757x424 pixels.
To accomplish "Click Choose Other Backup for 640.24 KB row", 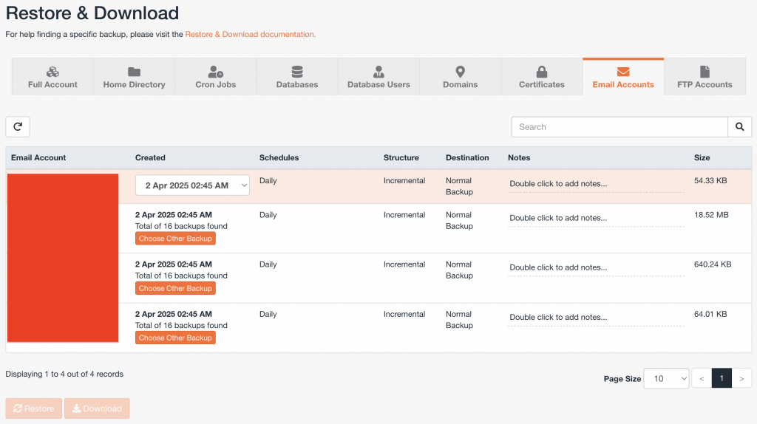I will [x=175, y=288].
